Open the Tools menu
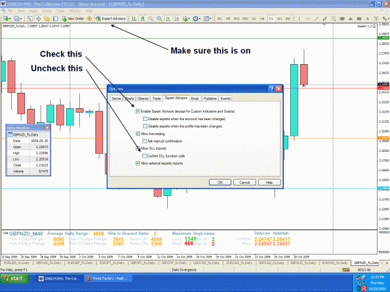 (x=60, y=11)
